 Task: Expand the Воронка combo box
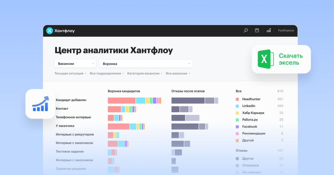146,64
